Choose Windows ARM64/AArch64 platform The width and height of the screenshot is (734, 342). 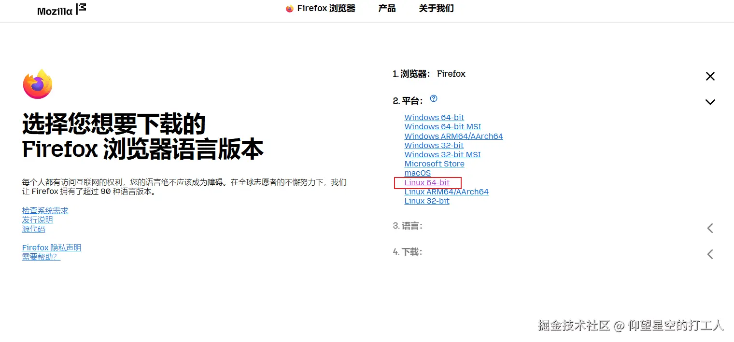pos(454,137)
